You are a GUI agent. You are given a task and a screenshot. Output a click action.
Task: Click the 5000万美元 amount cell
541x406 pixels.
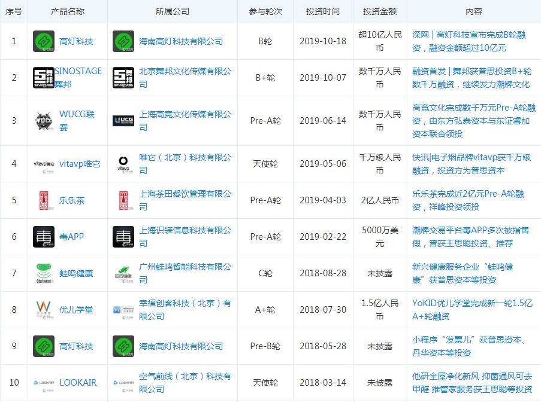pyautogui.click(x=380, y=237)
